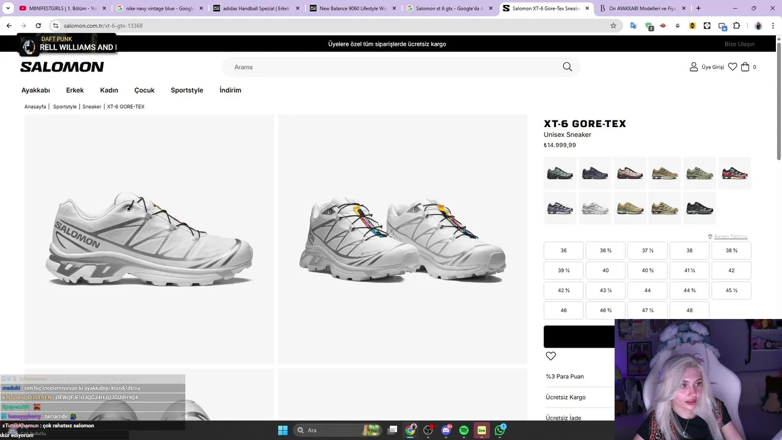The width and height of the screenshot is (782, 440).
Task: Choose the all-black color variant
Action: (700, 208)
